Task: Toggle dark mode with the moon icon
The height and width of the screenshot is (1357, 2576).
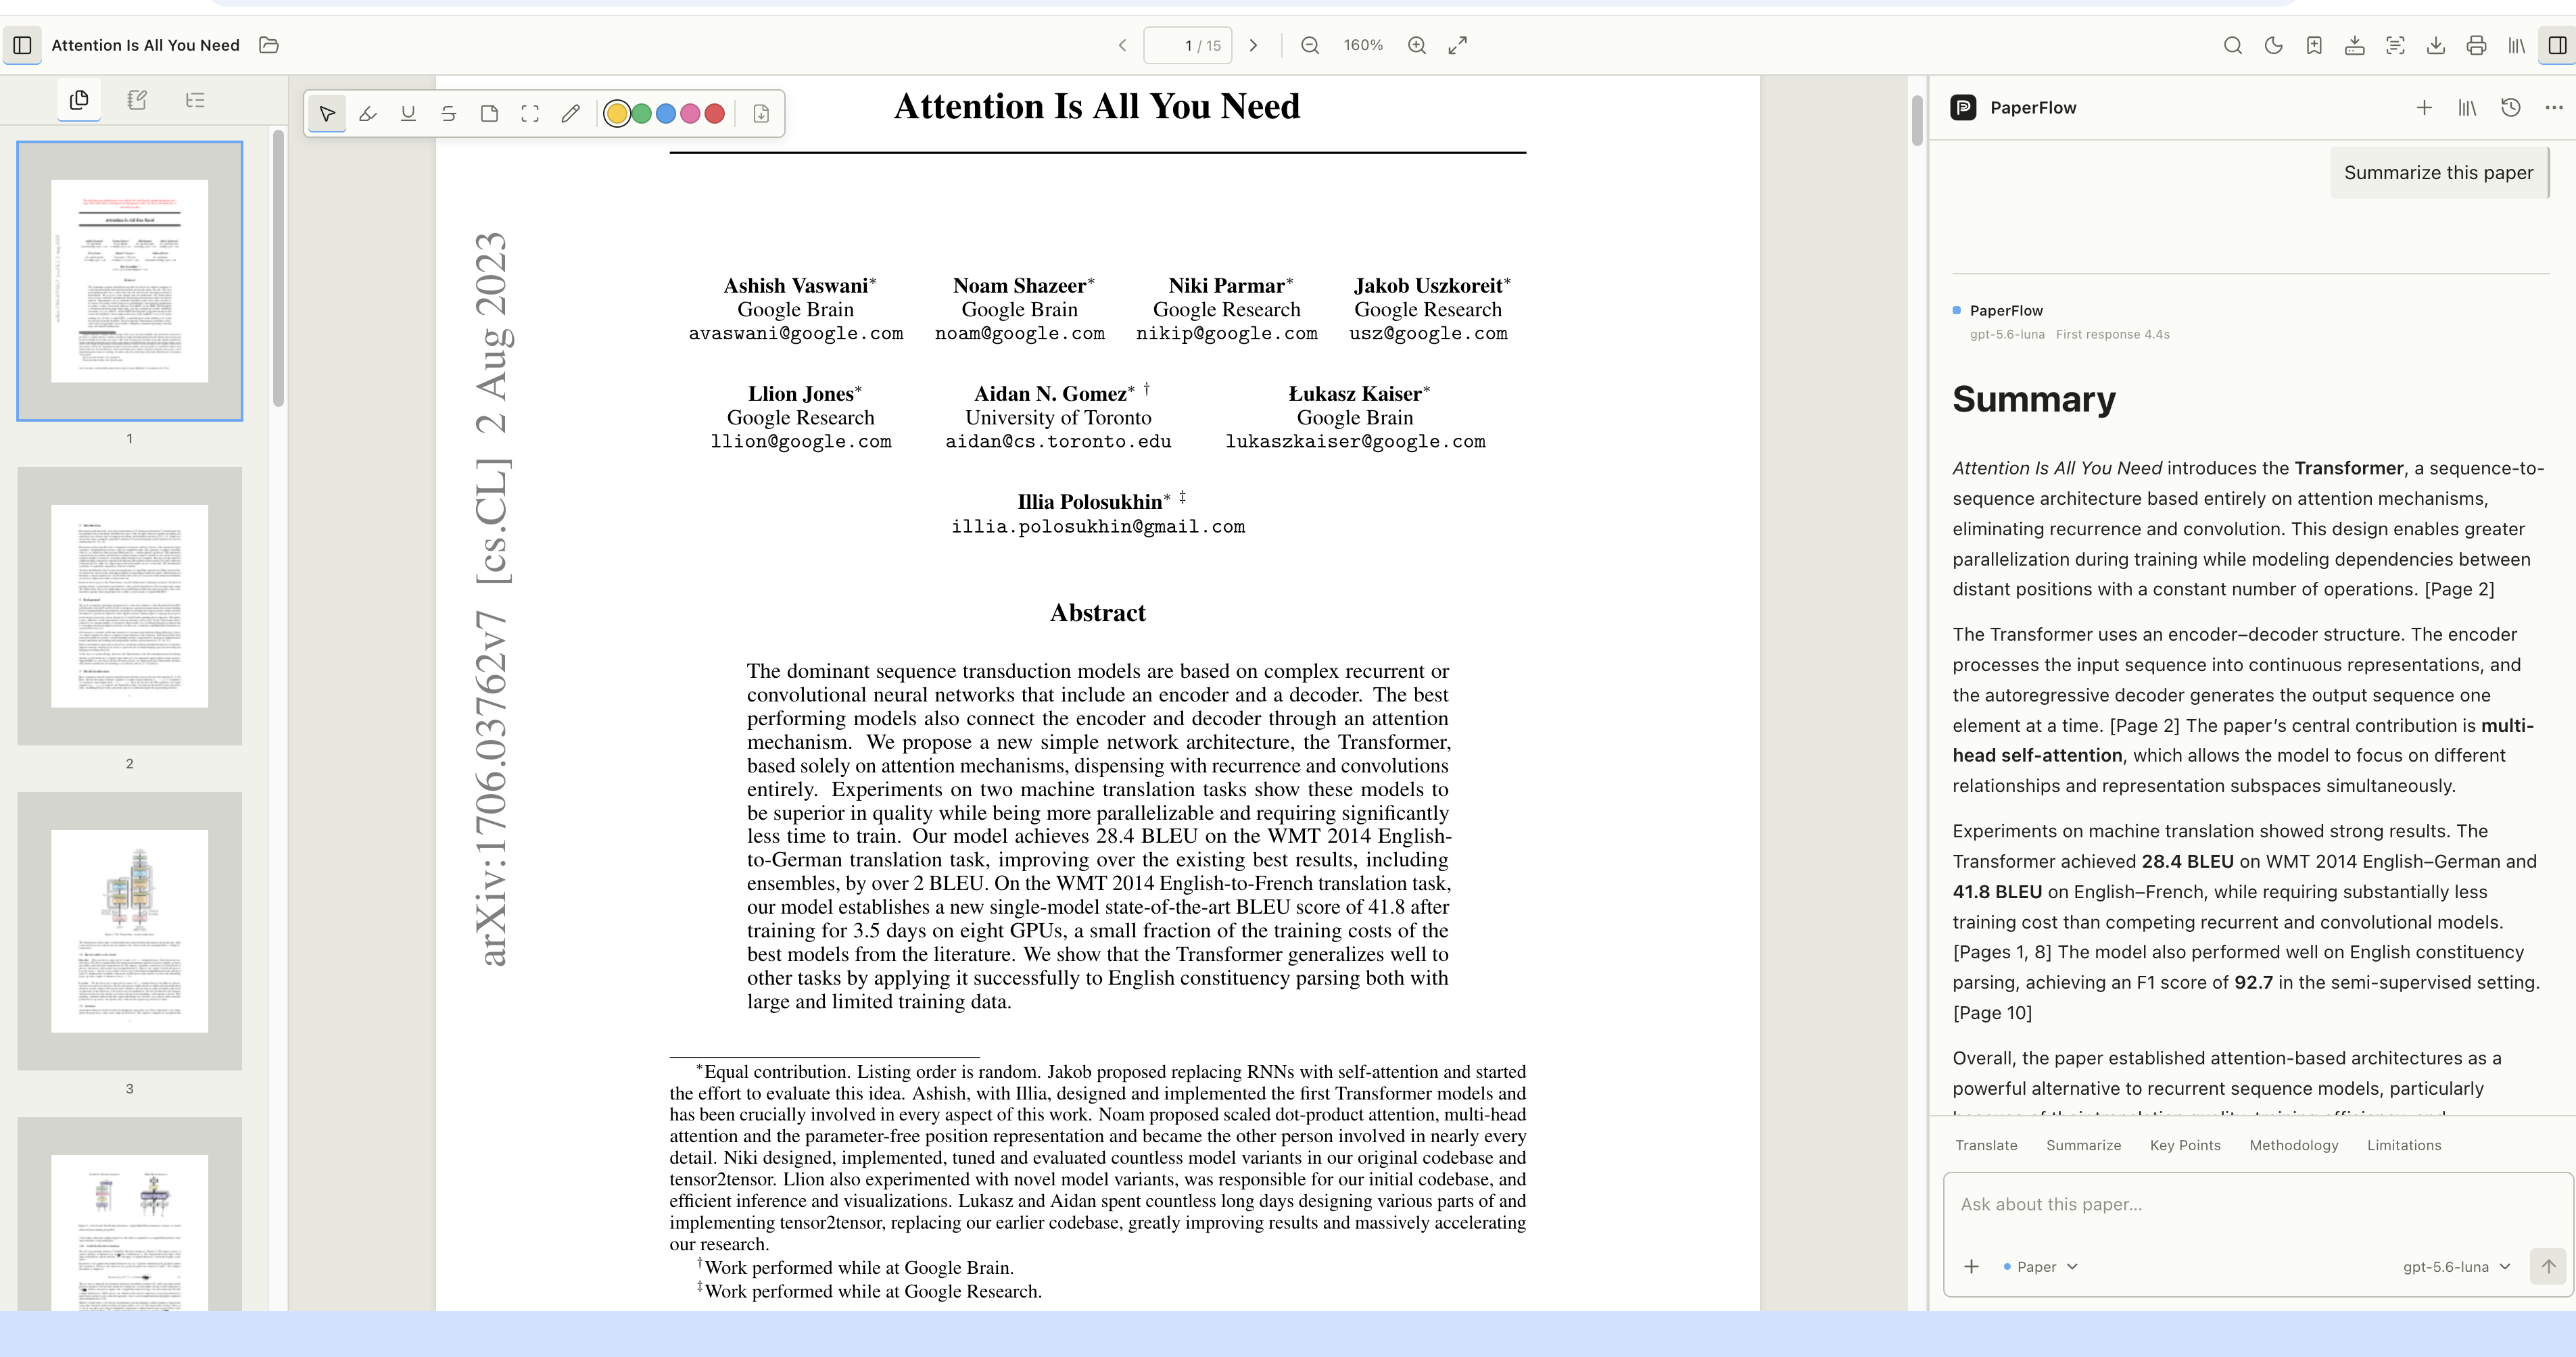Action: 2273,45
